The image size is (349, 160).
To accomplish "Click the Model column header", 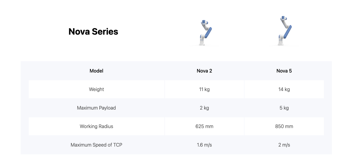I will (96, 71).
